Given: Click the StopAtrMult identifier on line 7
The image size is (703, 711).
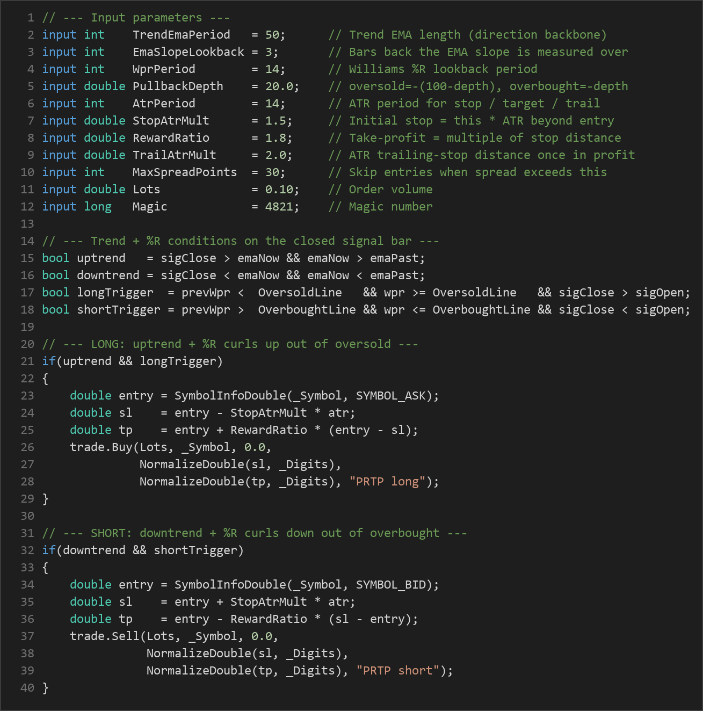Looking at the screenshot, I should [171, 121].
